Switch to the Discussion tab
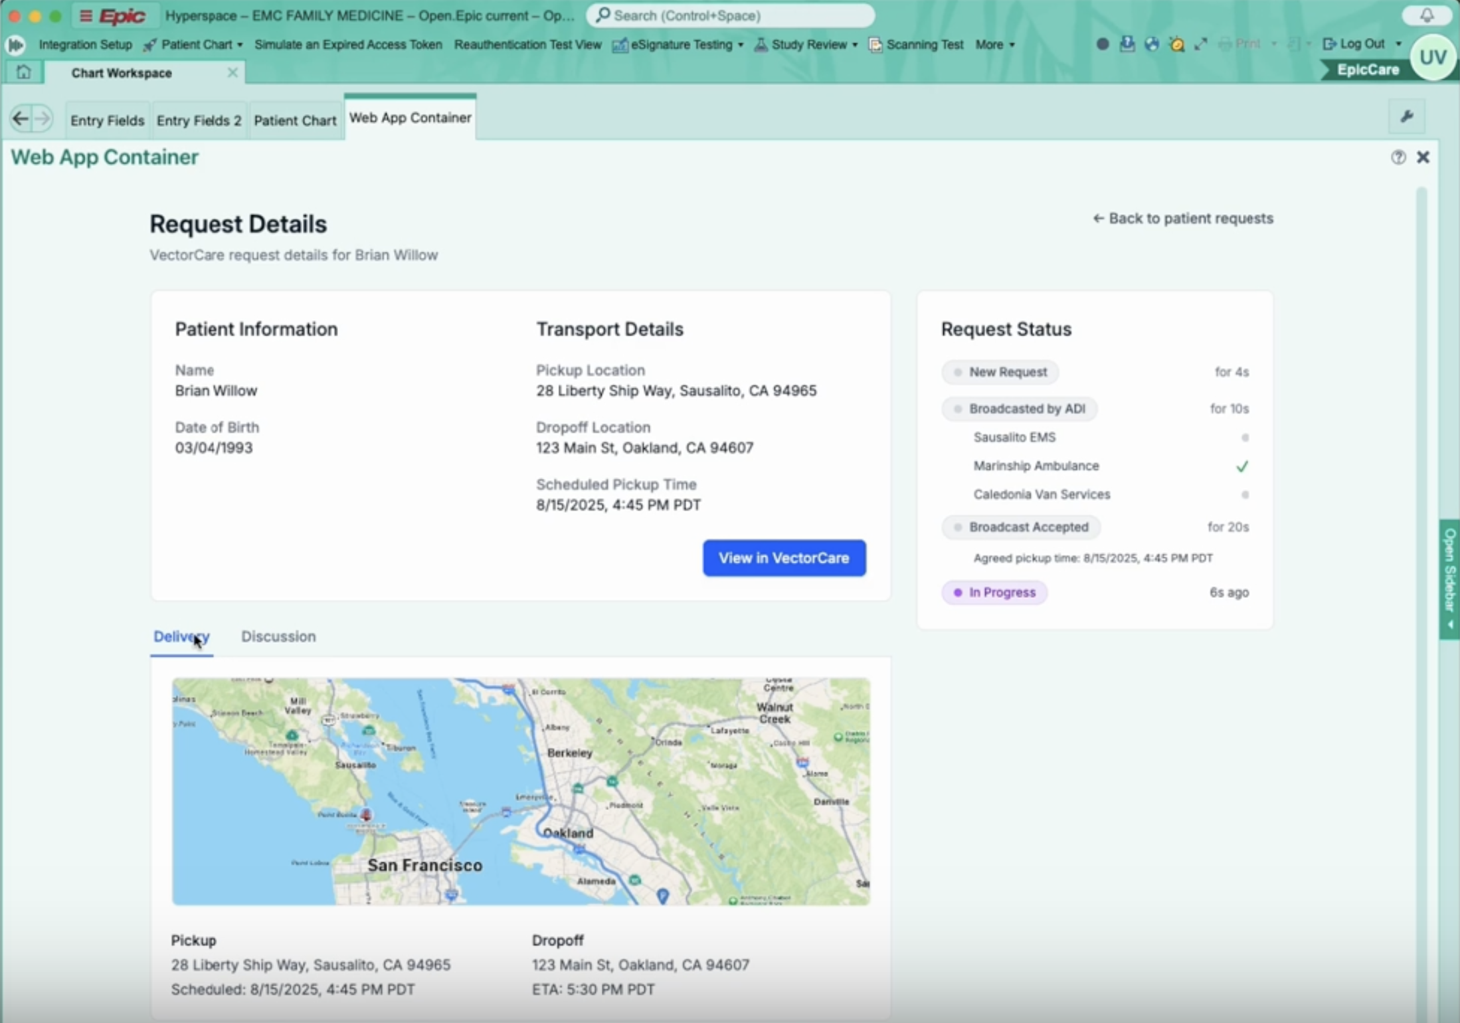The image size is (1460, 1023). 278,636
